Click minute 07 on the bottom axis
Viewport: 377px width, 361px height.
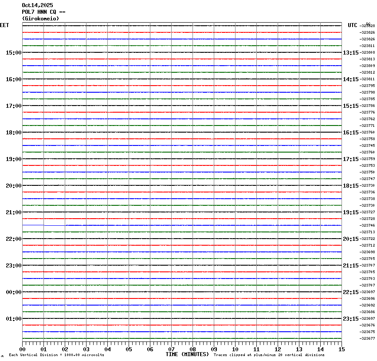[x=172, y=349]
